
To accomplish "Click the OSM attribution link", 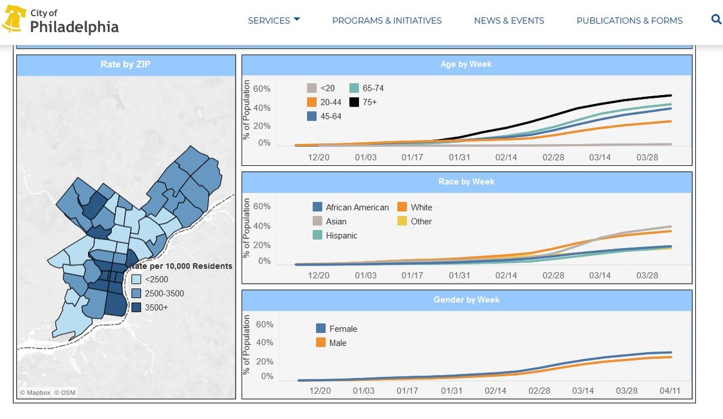I will click(x=65, y=393).
